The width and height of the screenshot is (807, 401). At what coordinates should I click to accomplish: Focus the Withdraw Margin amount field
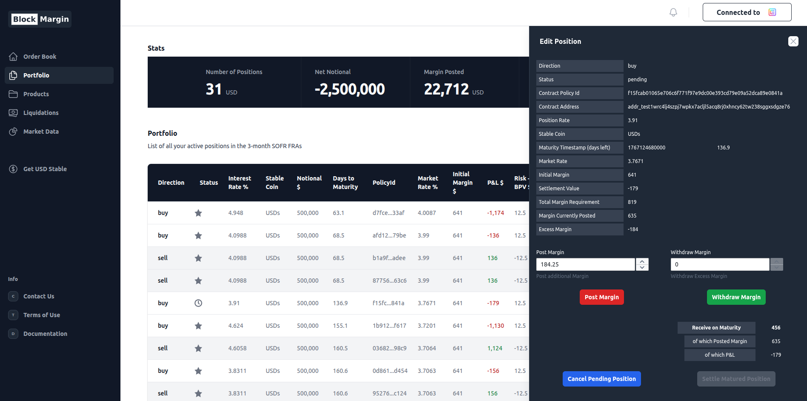tap(720, 264)
